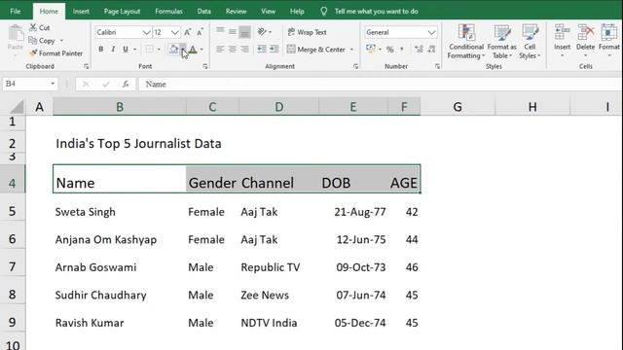Click the Top Align icon

pyautogui.click(x=220, y=31)
